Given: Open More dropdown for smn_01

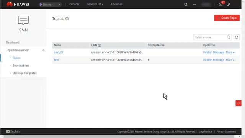Looking at the screenshot, I should [230, 53].
